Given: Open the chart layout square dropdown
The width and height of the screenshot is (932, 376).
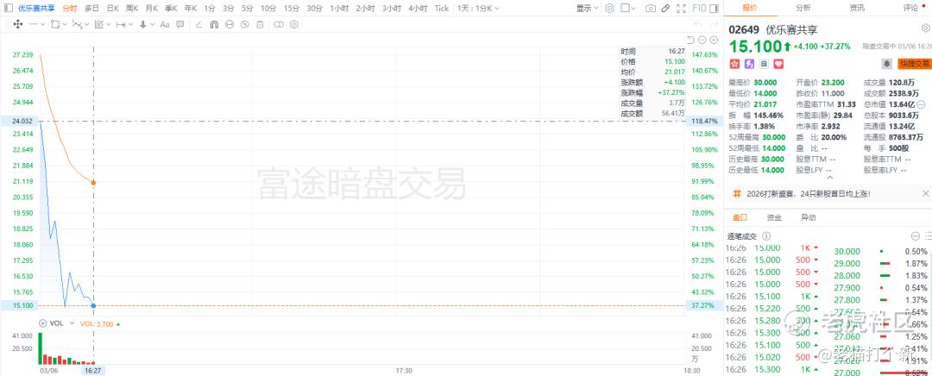Looking at the screenshot, I should 628,9.
